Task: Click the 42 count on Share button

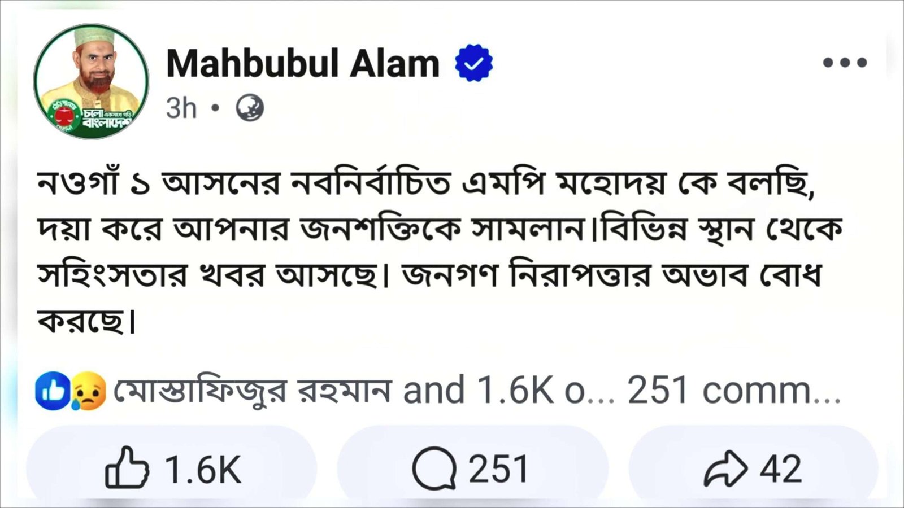Action: (780, 469)
